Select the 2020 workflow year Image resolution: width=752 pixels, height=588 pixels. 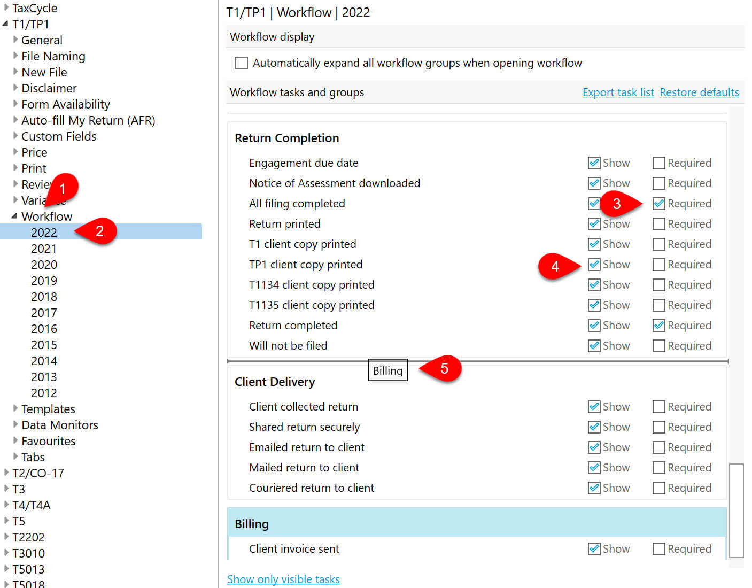click(x=44, y=265)
